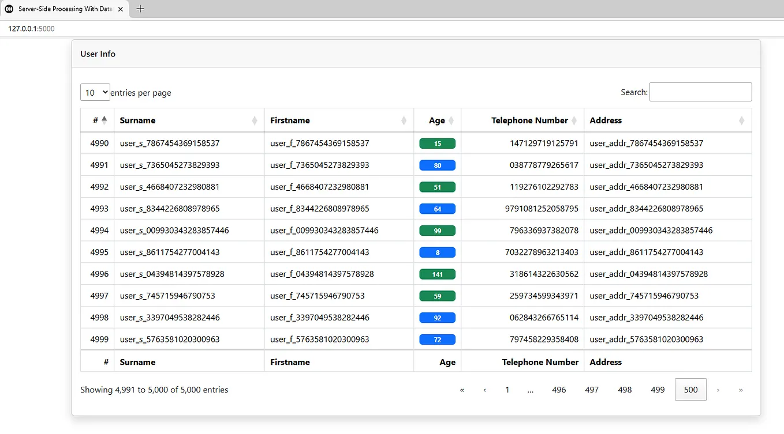The height and width of the screenshot is (434, 784).
Task: Sort table by # column arrow
Action: (104, 120)
